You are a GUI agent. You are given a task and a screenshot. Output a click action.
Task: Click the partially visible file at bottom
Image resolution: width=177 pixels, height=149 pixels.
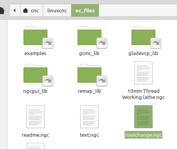coord(35,146)
